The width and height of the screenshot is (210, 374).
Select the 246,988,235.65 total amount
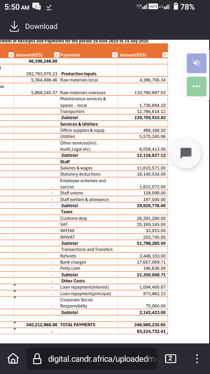(150, 325)
